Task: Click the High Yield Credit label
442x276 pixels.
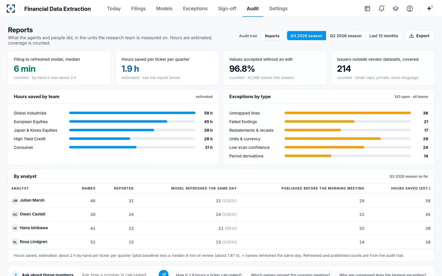Action: [x=29, y=139]
